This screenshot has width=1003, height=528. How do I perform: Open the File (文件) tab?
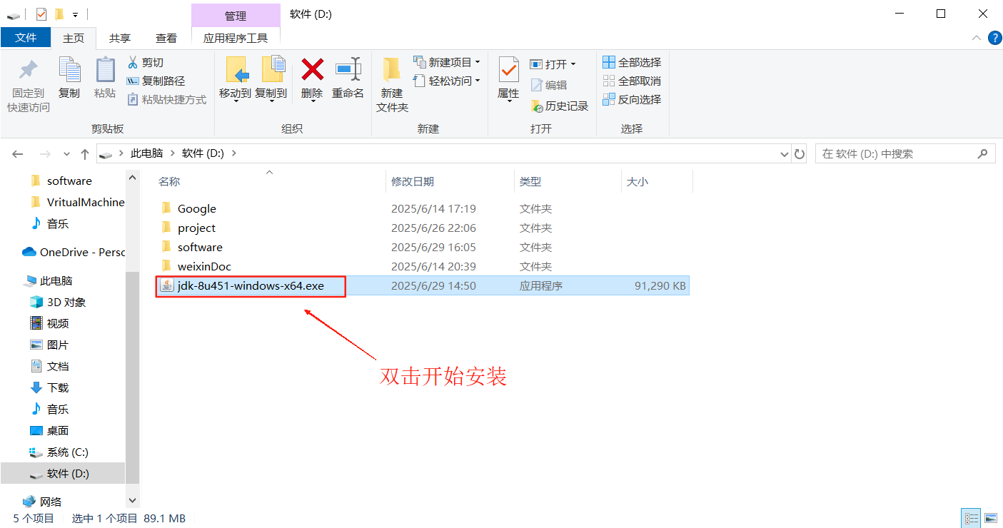[x=26, y=38]
